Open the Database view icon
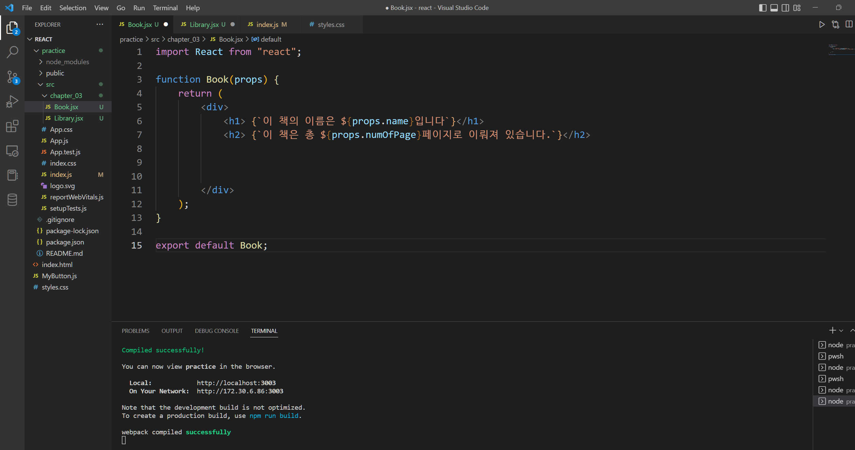855x450 pixels. tap(12, 200)
